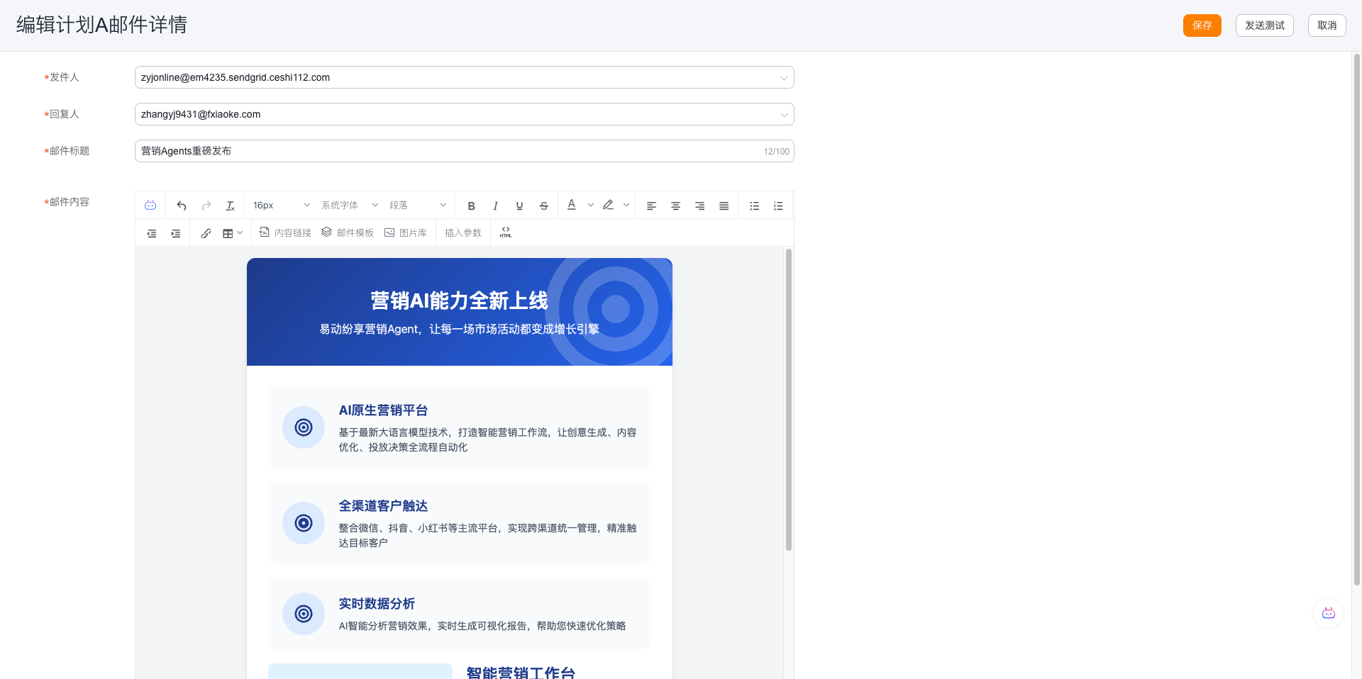Click the 营销AI能力全新上线 banner heading
This screenshot has height=679, width=1362.
(x=459, y=301)
